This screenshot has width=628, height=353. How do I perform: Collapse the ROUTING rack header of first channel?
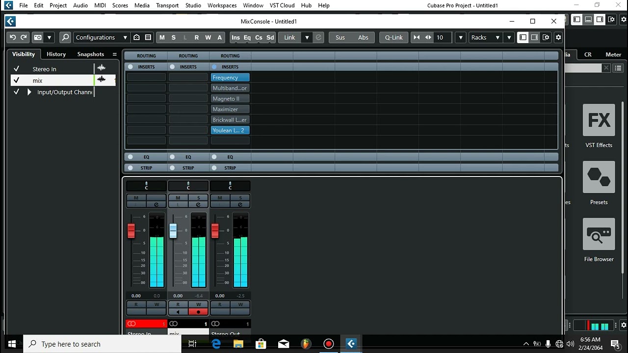pos(146,56)
